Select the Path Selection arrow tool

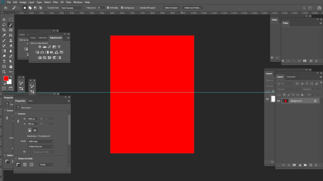(x=11, y=61)
